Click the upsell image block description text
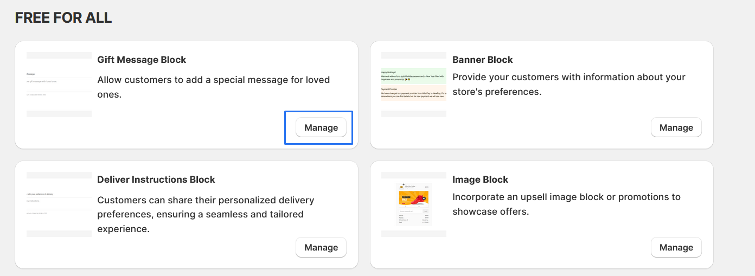The image size is (755, 276). coord(566,204)
